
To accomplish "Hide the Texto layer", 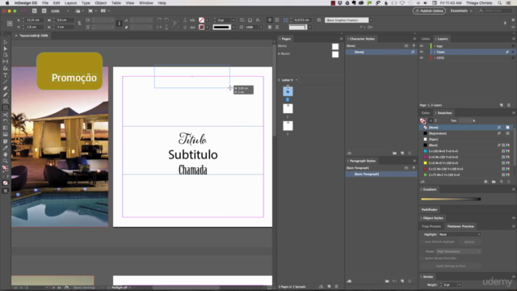I will (422, 52).
